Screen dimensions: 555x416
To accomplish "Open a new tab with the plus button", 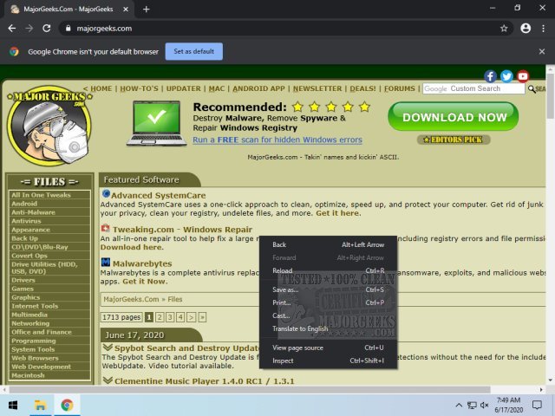I will [x=146, y=9].
